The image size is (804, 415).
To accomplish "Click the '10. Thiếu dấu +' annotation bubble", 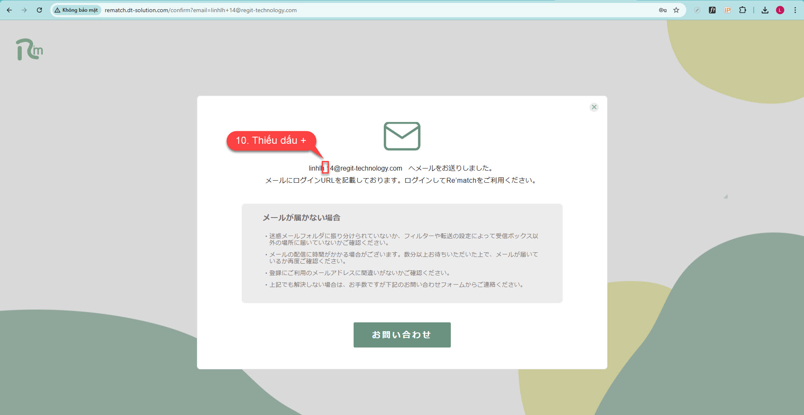I will click(x=271, y=140).
